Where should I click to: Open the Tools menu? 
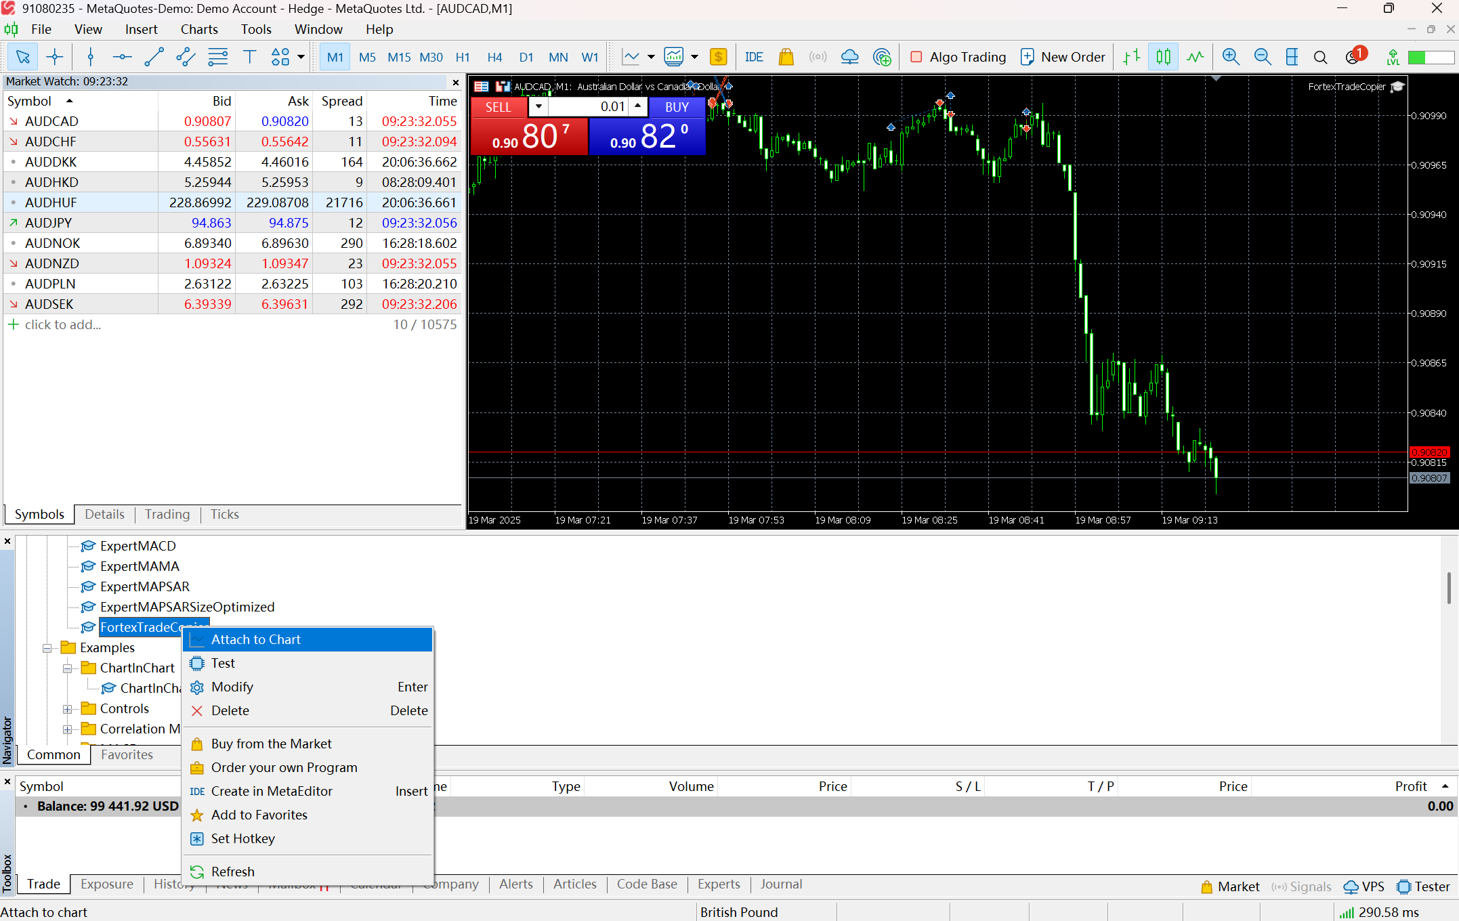(256, 29)
